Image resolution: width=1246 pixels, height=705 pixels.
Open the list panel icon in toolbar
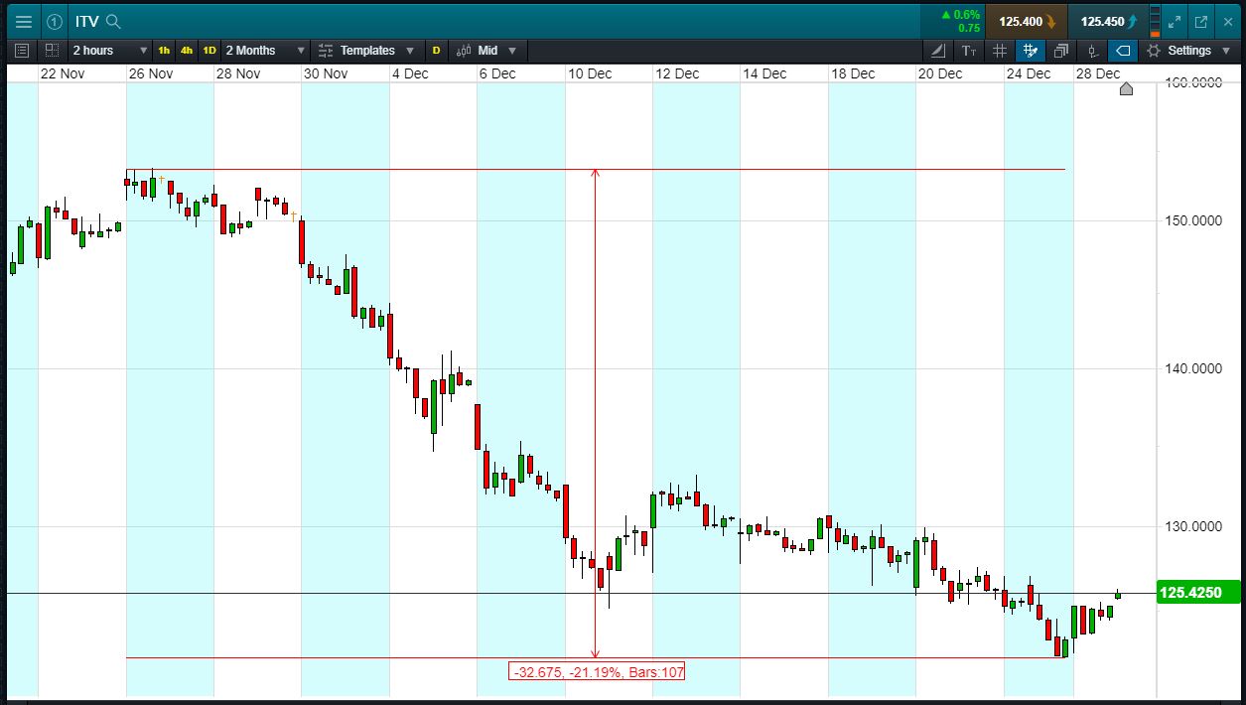point(23,50)
